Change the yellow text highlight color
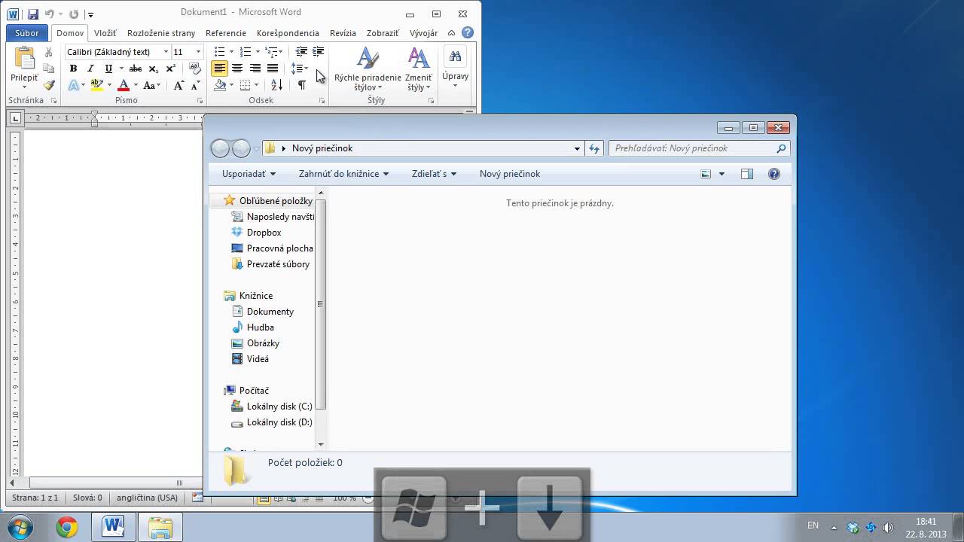This screenshot has height=542, width=964. [x=96, y=86]
